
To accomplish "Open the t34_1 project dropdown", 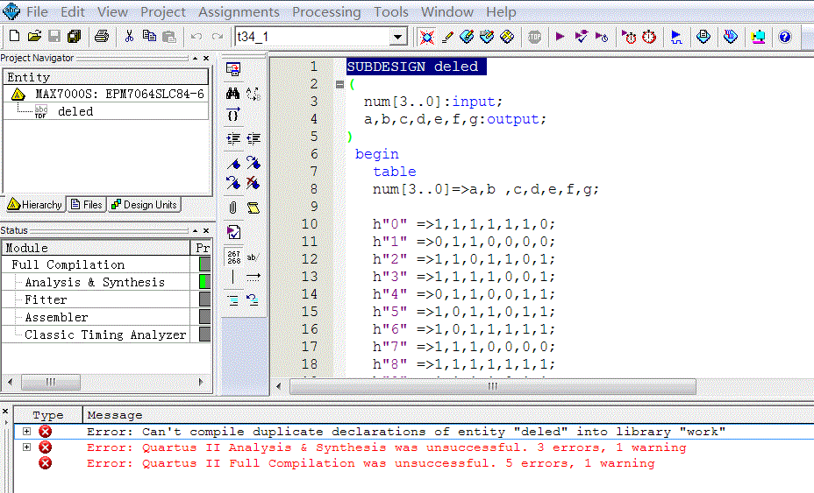I will [398, 37].
